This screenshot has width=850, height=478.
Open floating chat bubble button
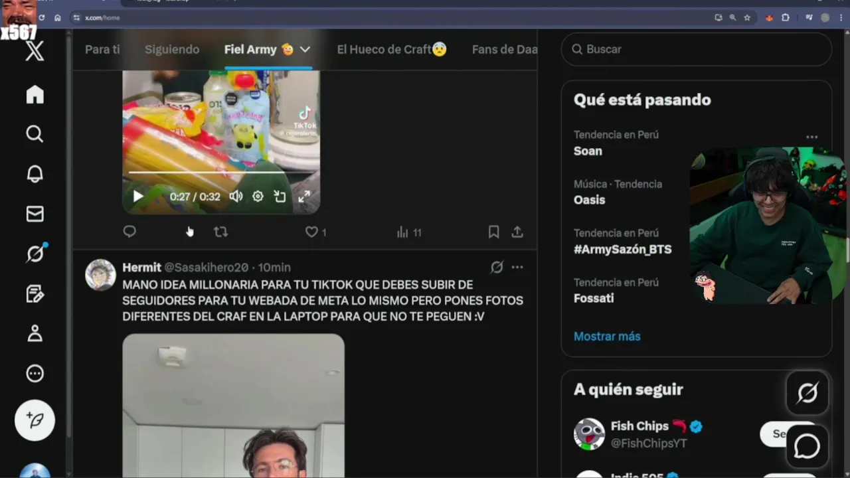[807, 447]
